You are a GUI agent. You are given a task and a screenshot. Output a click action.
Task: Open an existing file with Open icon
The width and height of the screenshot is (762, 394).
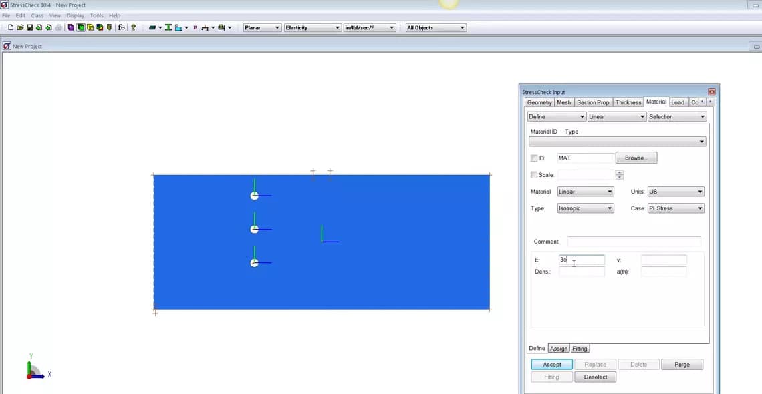point(20,27)
